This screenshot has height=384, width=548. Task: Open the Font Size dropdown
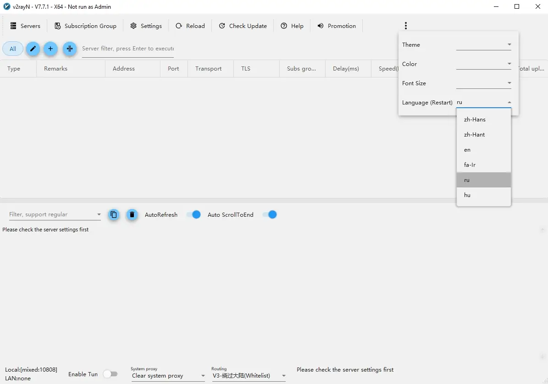pyautogui.click(x=484, y=83)
